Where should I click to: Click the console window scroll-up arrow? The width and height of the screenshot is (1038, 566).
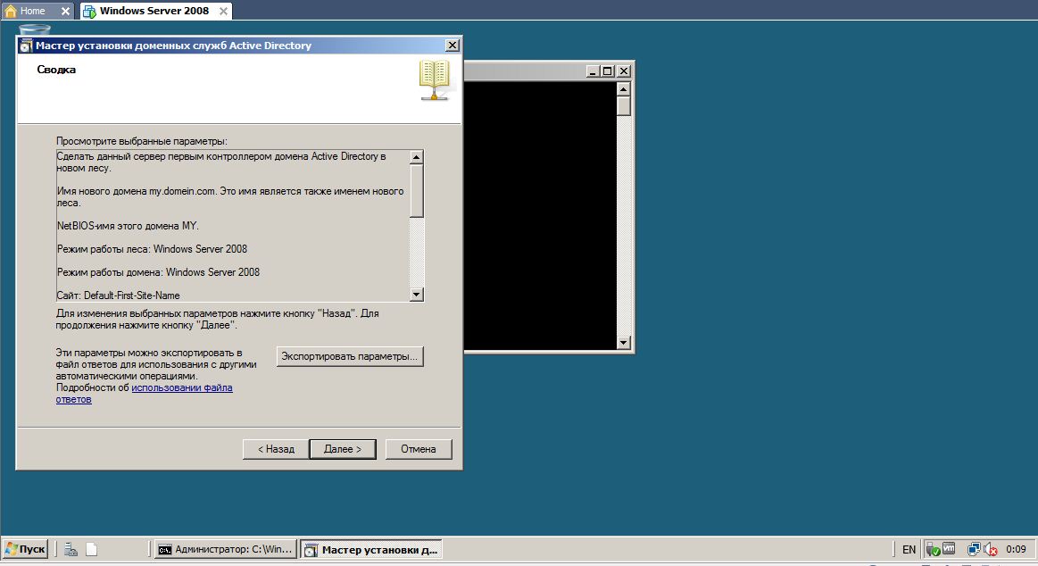tap(623, 88)
